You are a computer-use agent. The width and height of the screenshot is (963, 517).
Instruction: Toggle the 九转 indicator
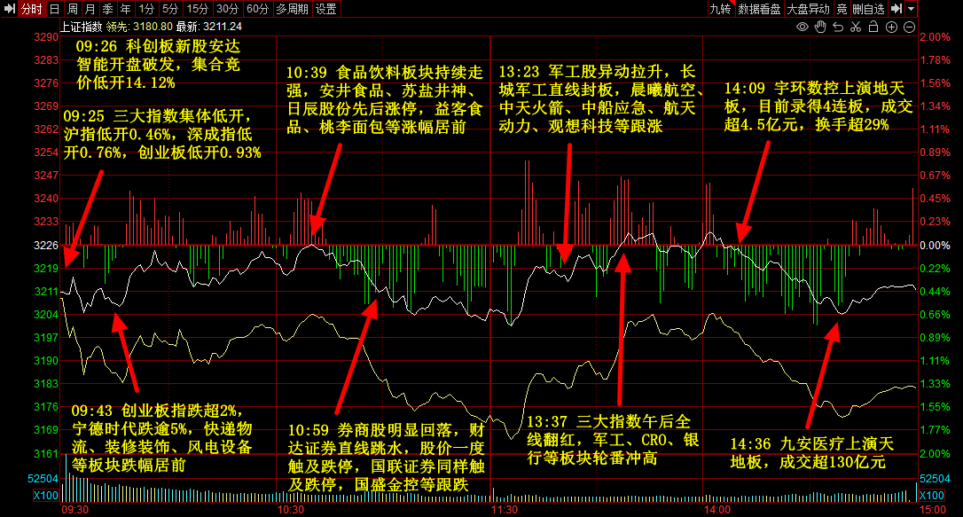[720, 9]
